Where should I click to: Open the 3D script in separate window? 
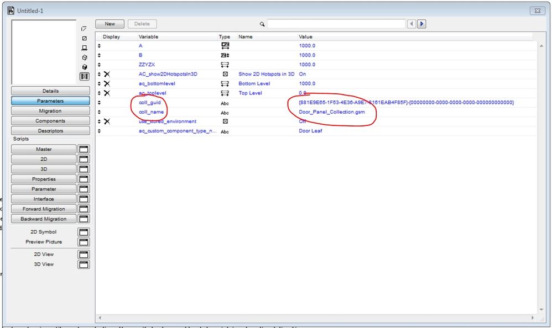(84, 169)
